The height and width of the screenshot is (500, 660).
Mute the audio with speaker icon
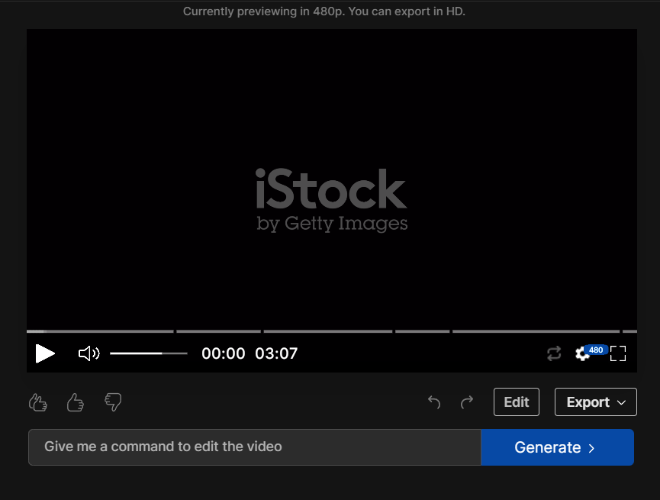[89, 353]
